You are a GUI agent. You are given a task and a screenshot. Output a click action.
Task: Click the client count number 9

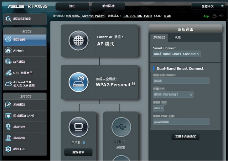tap(84, 143)
